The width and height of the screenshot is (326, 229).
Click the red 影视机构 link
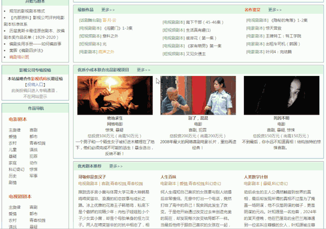39,79
